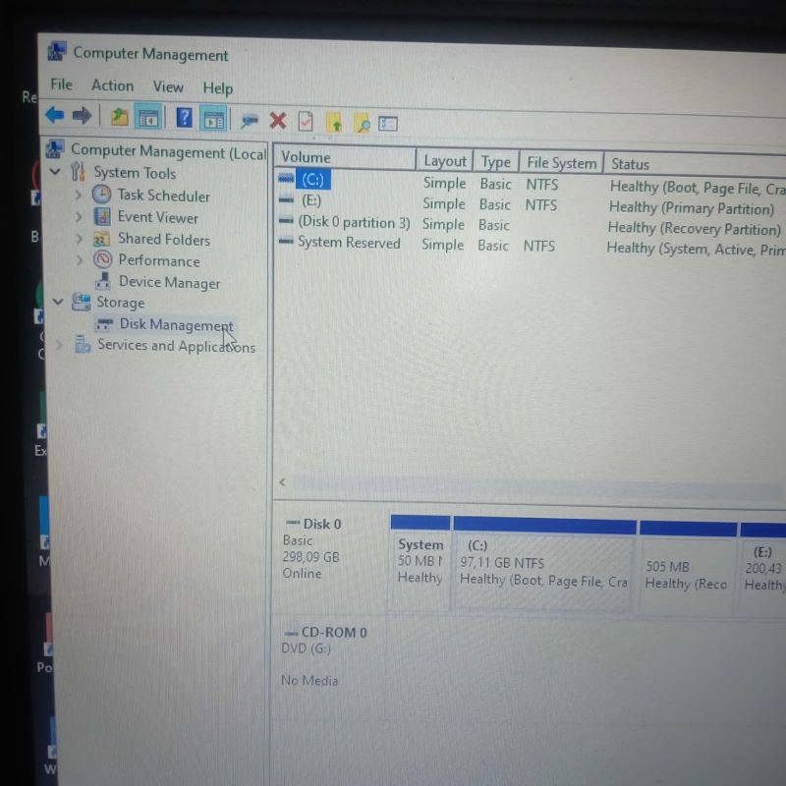
Task: Select the System 50 MB partition block
Action: click(420, 562)
